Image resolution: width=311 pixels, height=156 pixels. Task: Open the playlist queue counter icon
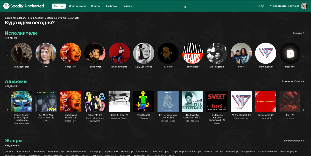[x=261, y=6]
